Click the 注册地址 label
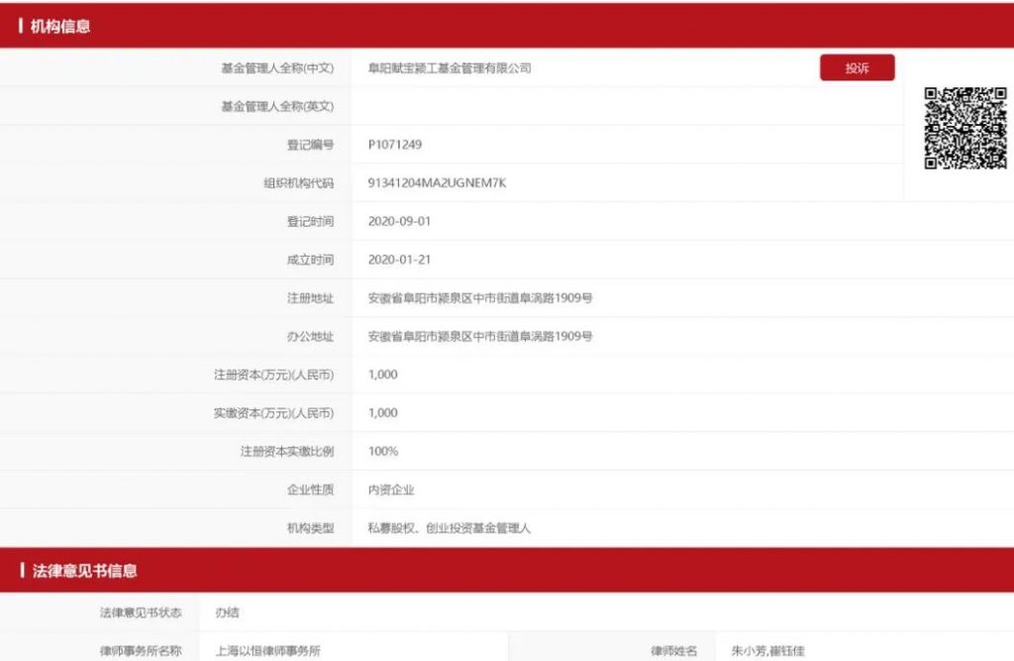The width and height of the screenshot is (1014, 661). click(310, 298)
